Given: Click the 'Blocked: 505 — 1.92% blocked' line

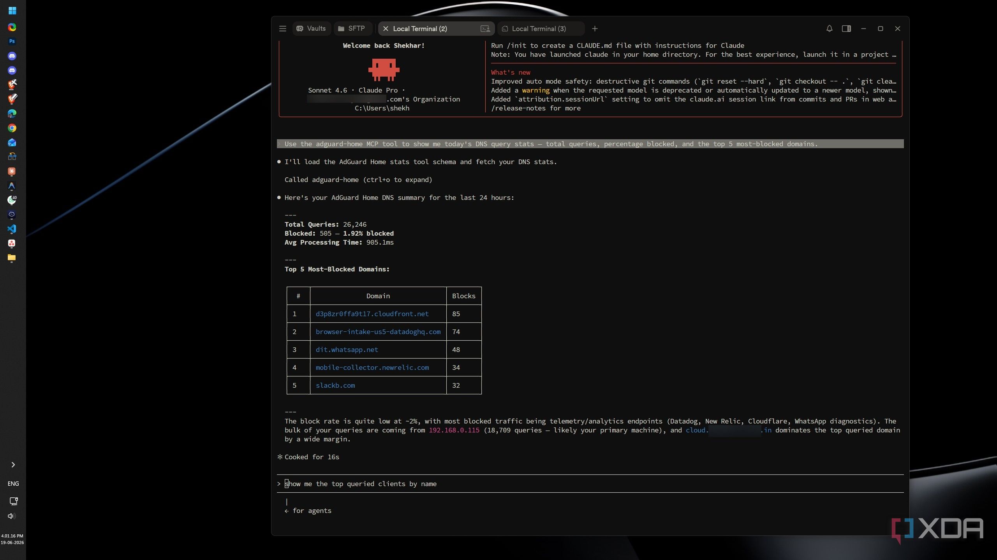Looking at the screenshot, I should coord(339,233).
